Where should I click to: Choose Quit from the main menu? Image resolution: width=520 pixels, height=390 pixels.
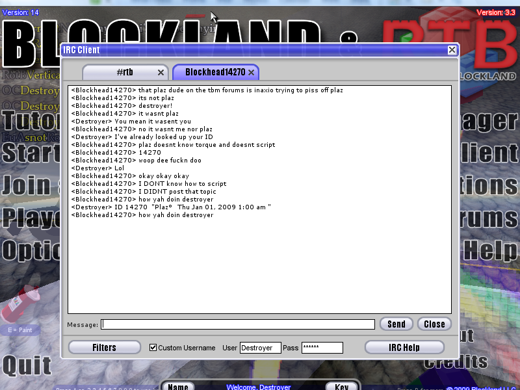click(x=27, y=365)
